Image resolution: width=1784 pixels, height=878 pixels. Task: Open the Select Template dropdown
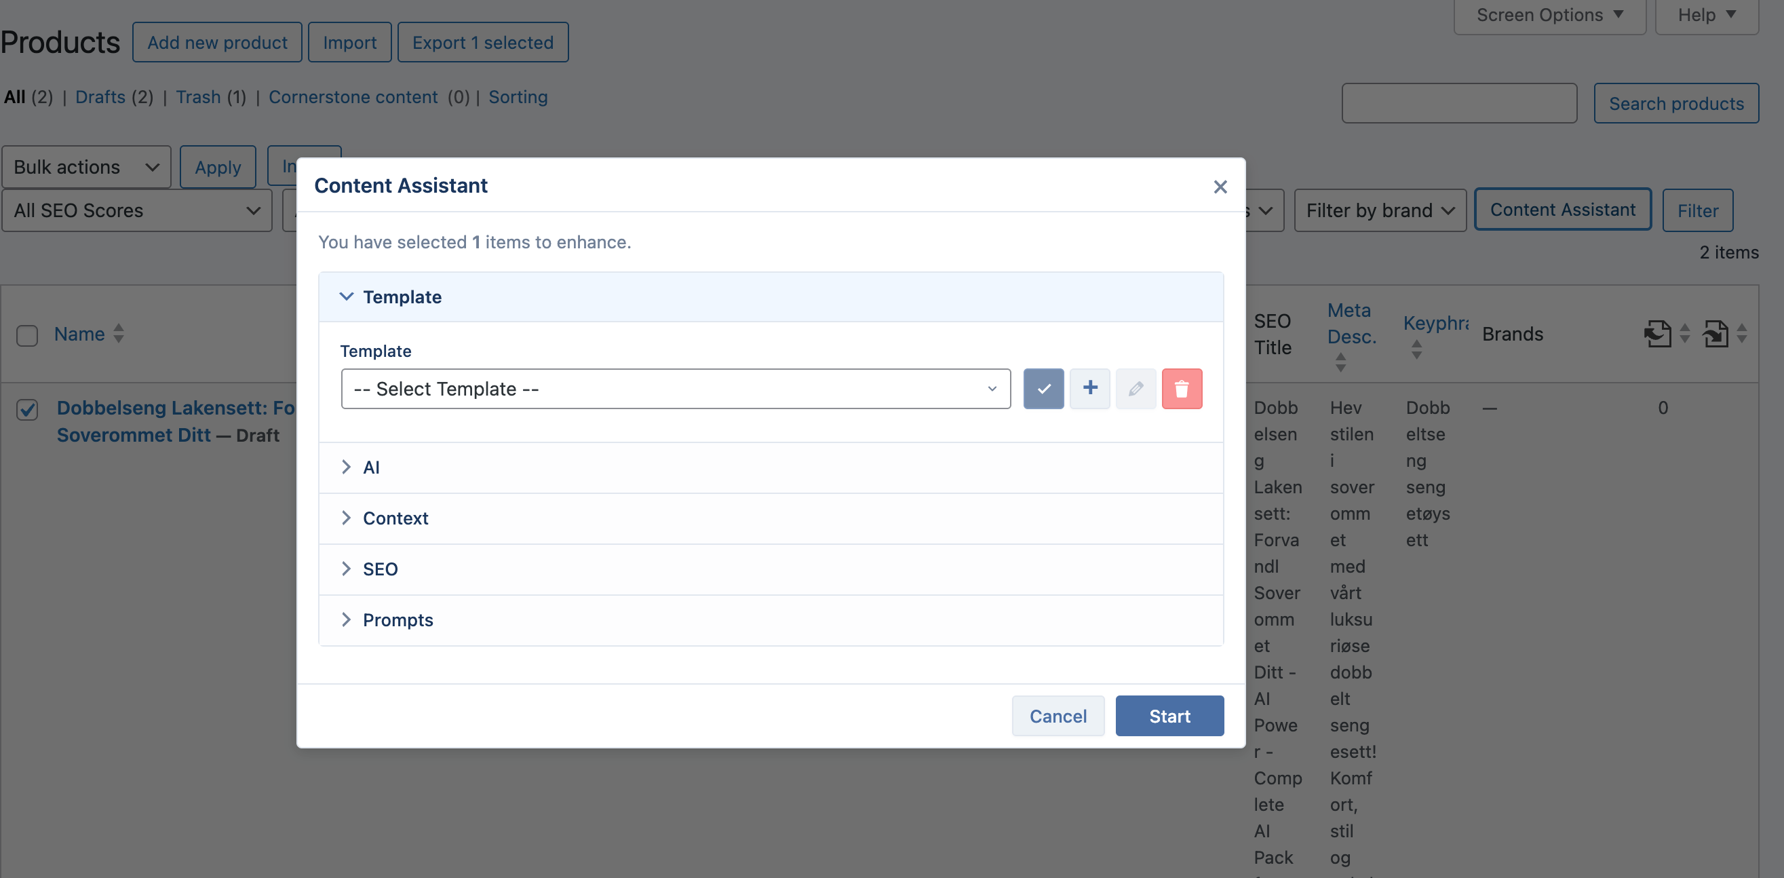click(x=675, y=389)
